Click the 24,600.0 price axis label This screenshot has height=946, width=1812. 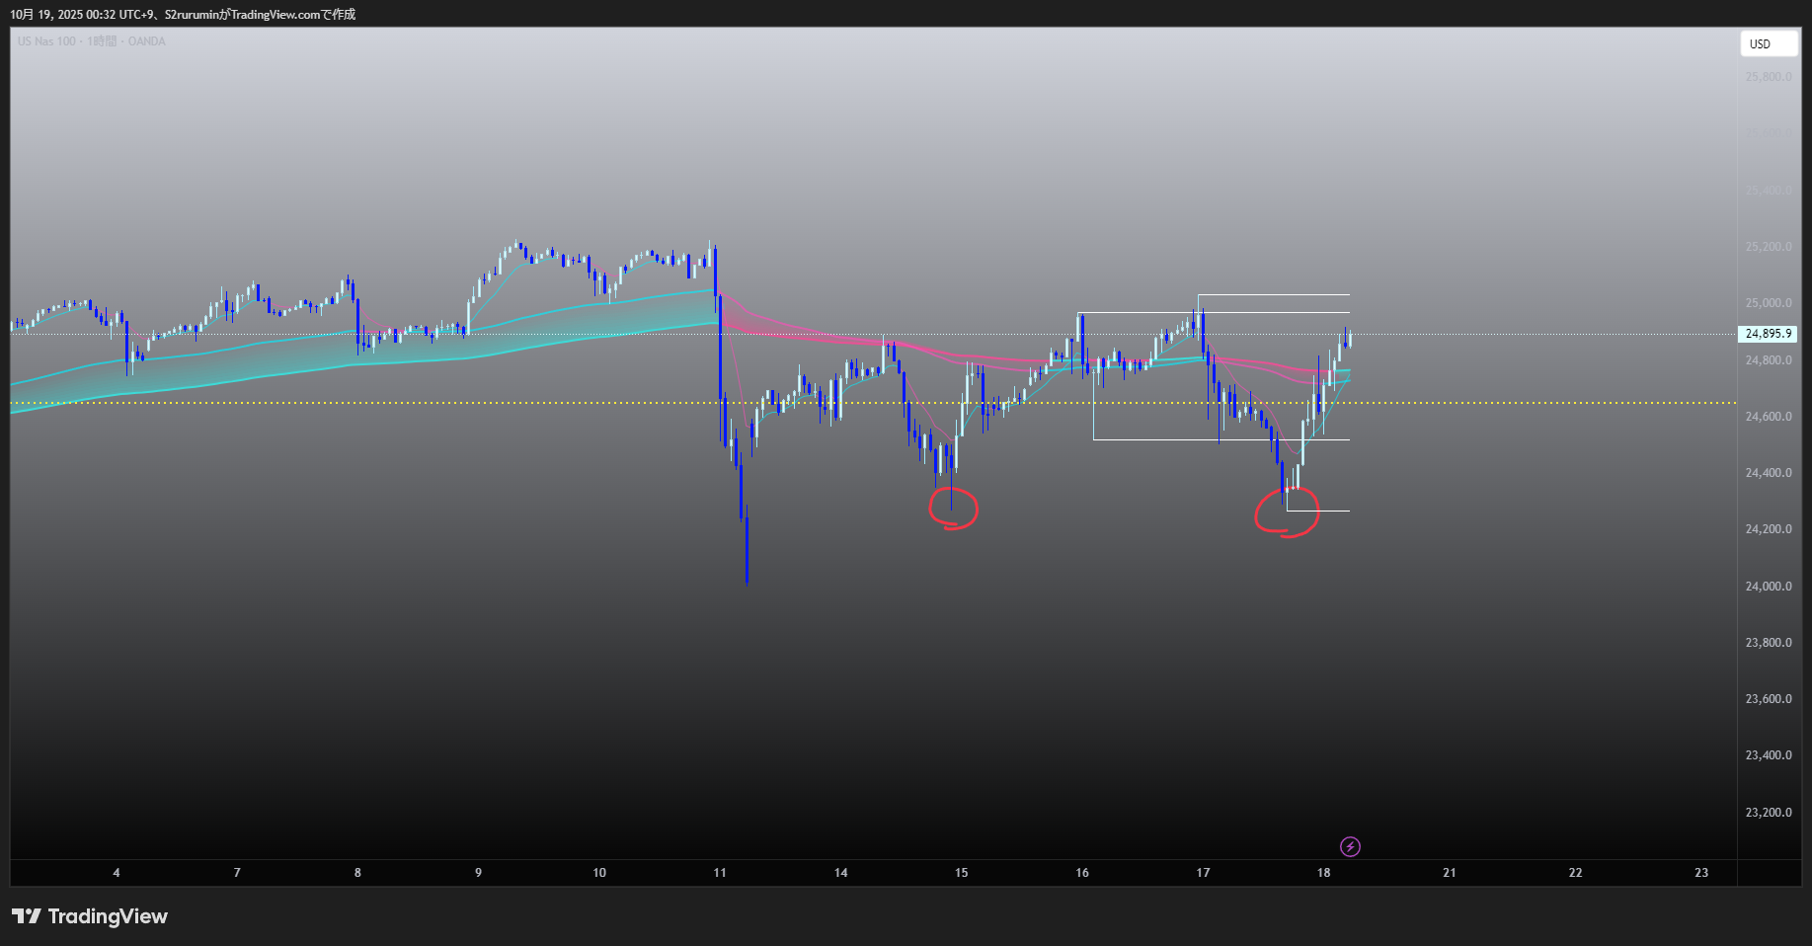click(1768, 417)
